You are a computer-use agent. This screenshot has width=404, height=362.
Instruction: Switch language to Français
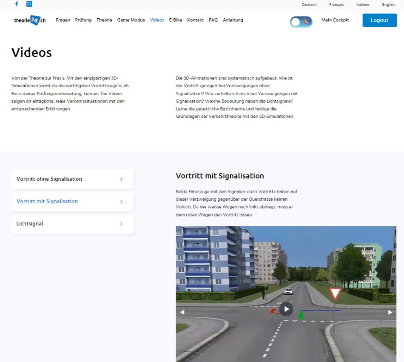[x=336, y=5]
